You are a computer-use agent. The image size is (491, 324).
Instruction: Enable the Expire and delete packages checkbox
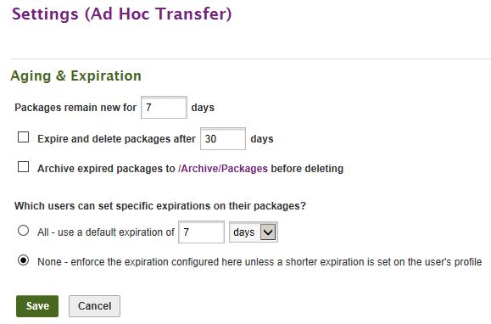point(23,137)
